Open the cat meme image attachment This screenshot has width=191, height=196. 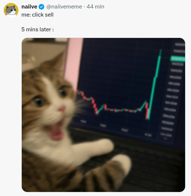pos(103,115)
